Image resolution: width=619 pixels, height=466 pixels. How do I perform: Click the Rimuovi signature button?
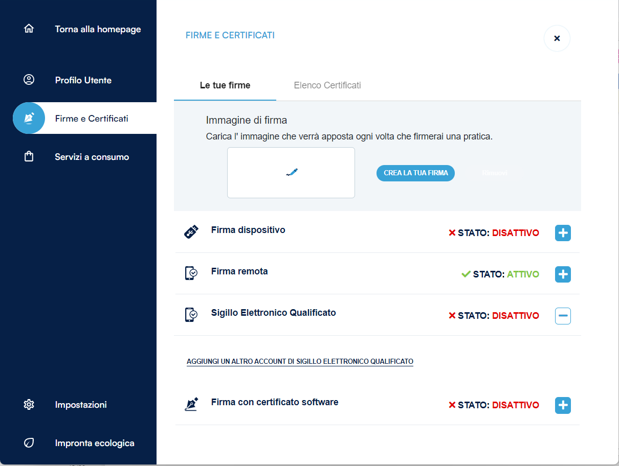pos(494,173)
